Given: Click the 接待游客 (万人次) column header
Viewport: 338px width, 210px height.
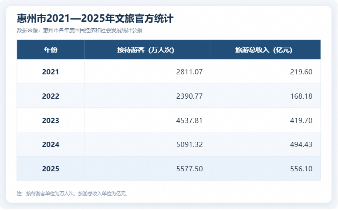Looking at the screenshot, I should point(148,50).
